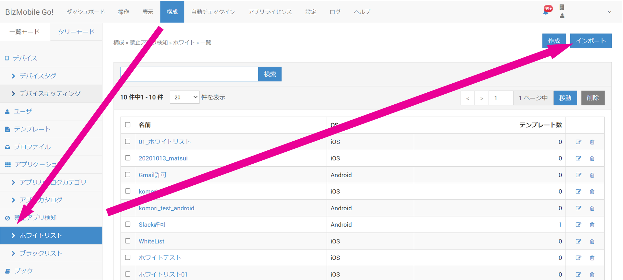Open the 設定 menu in top navigation
Viewport: 623px width, 280px height.
[310, 12]
